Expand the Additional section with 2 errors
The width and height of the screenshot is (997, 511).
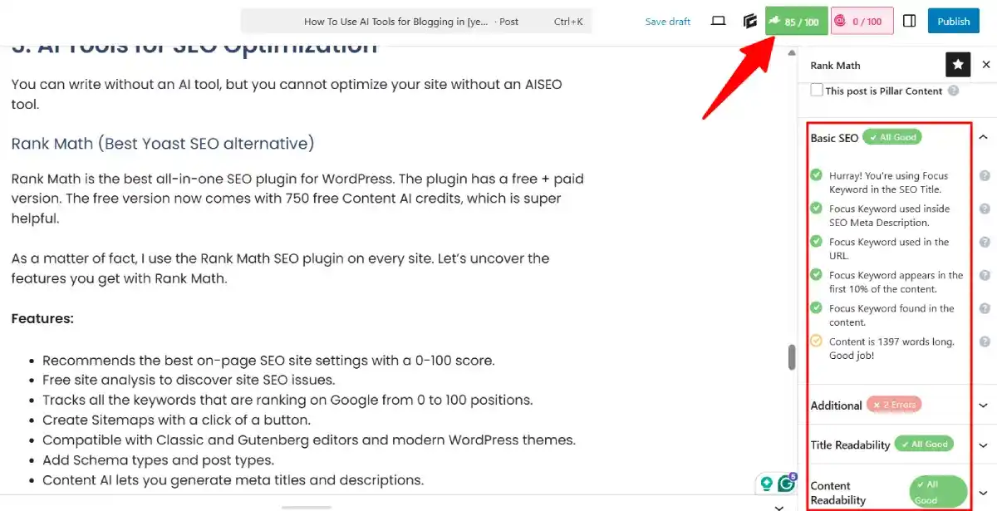point(983,405)
